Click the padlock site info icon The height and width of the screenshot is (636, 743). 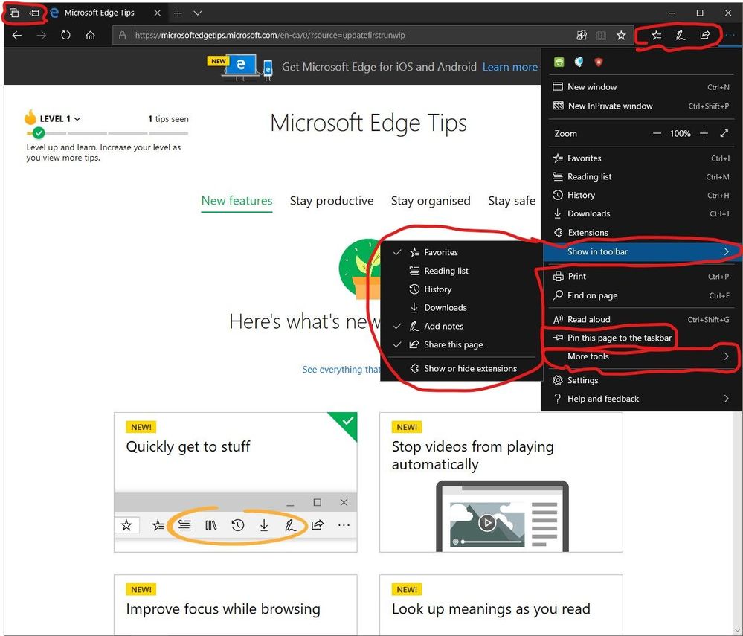tap(122, 35)
